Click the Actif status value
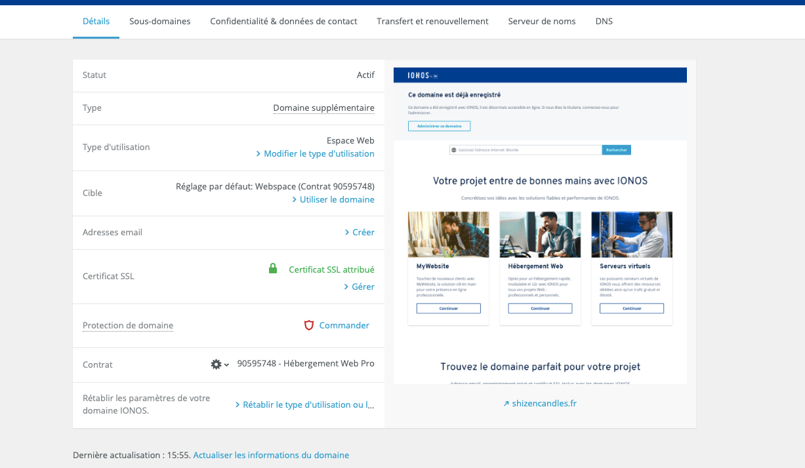805x468 pixels. (x=365, y=75)
